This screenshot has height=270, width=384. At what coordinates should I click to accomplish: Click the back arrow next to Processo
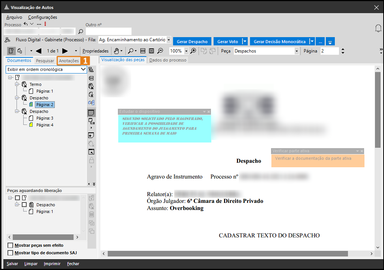click(x=26, y=24)
